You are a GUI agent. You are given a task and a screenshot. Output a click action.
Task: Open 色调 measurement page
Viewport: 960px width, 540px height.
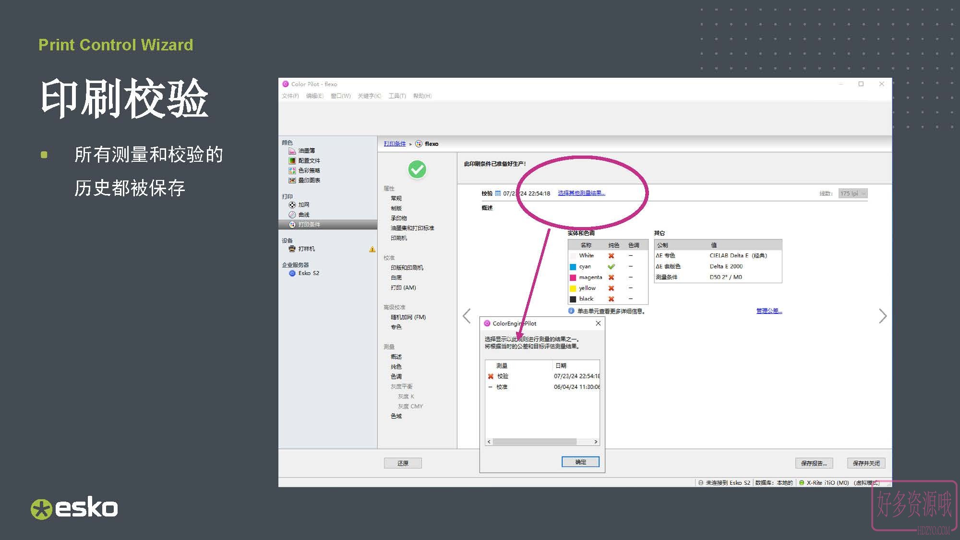(x=396, y=376)
